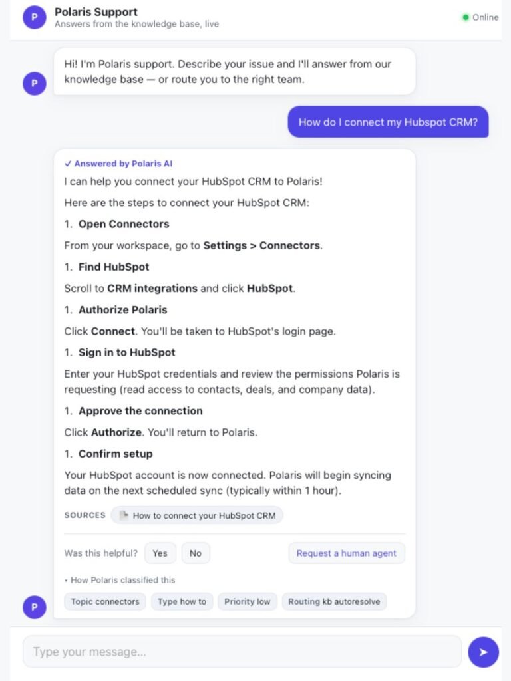Click the Polaris avatar in the header
This screenshot has height=681, width=511.
[35, 17]
